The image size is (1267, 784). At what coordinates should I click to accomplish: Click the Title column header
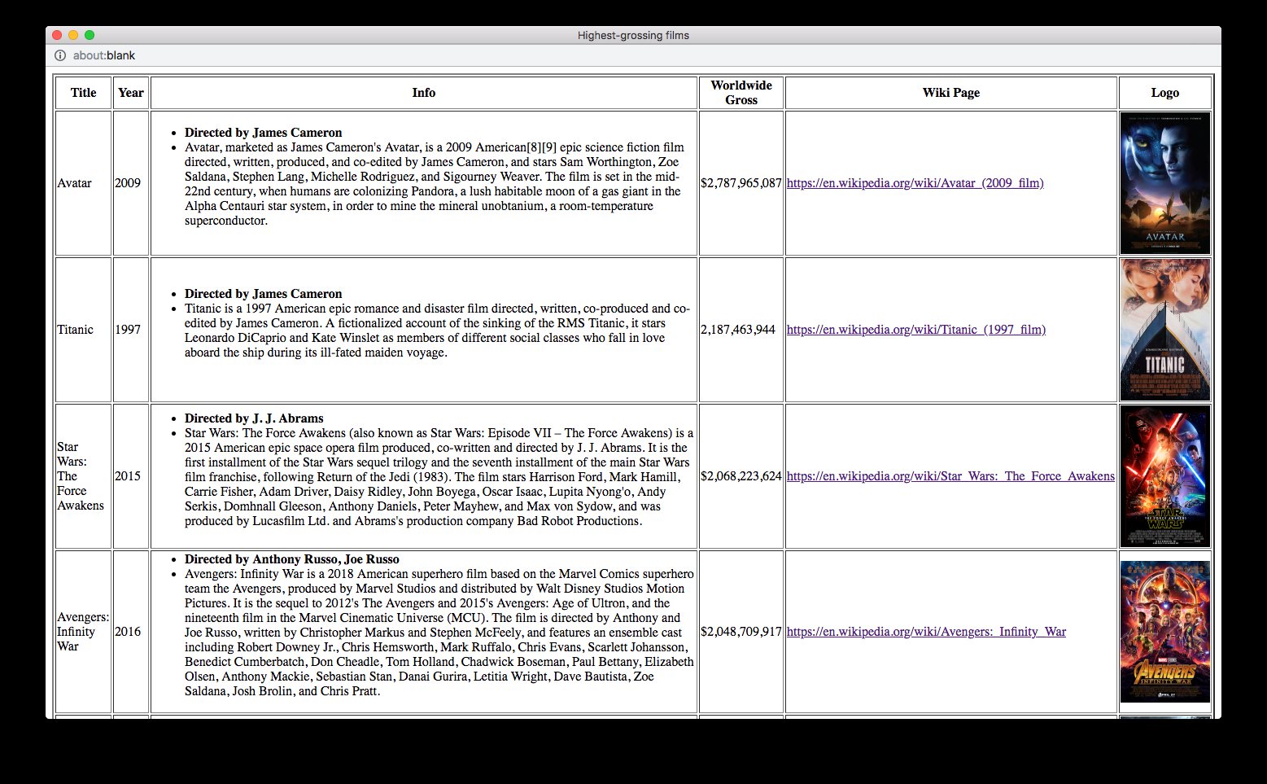83,93
